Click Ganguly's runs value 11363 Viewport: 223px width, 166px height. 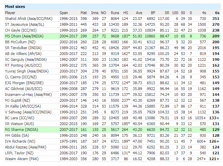[x=114, y=59]
